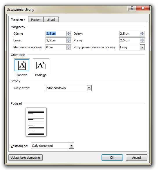The height and width of the screenshot is (170, 161).
Task: Open Pozycja marginesu na oprawę dropdown
Action: [142, 47]
